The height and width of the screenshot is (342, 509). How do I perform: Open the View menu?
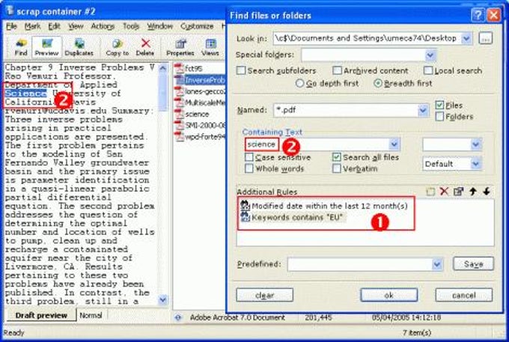(x=76, y=26)
